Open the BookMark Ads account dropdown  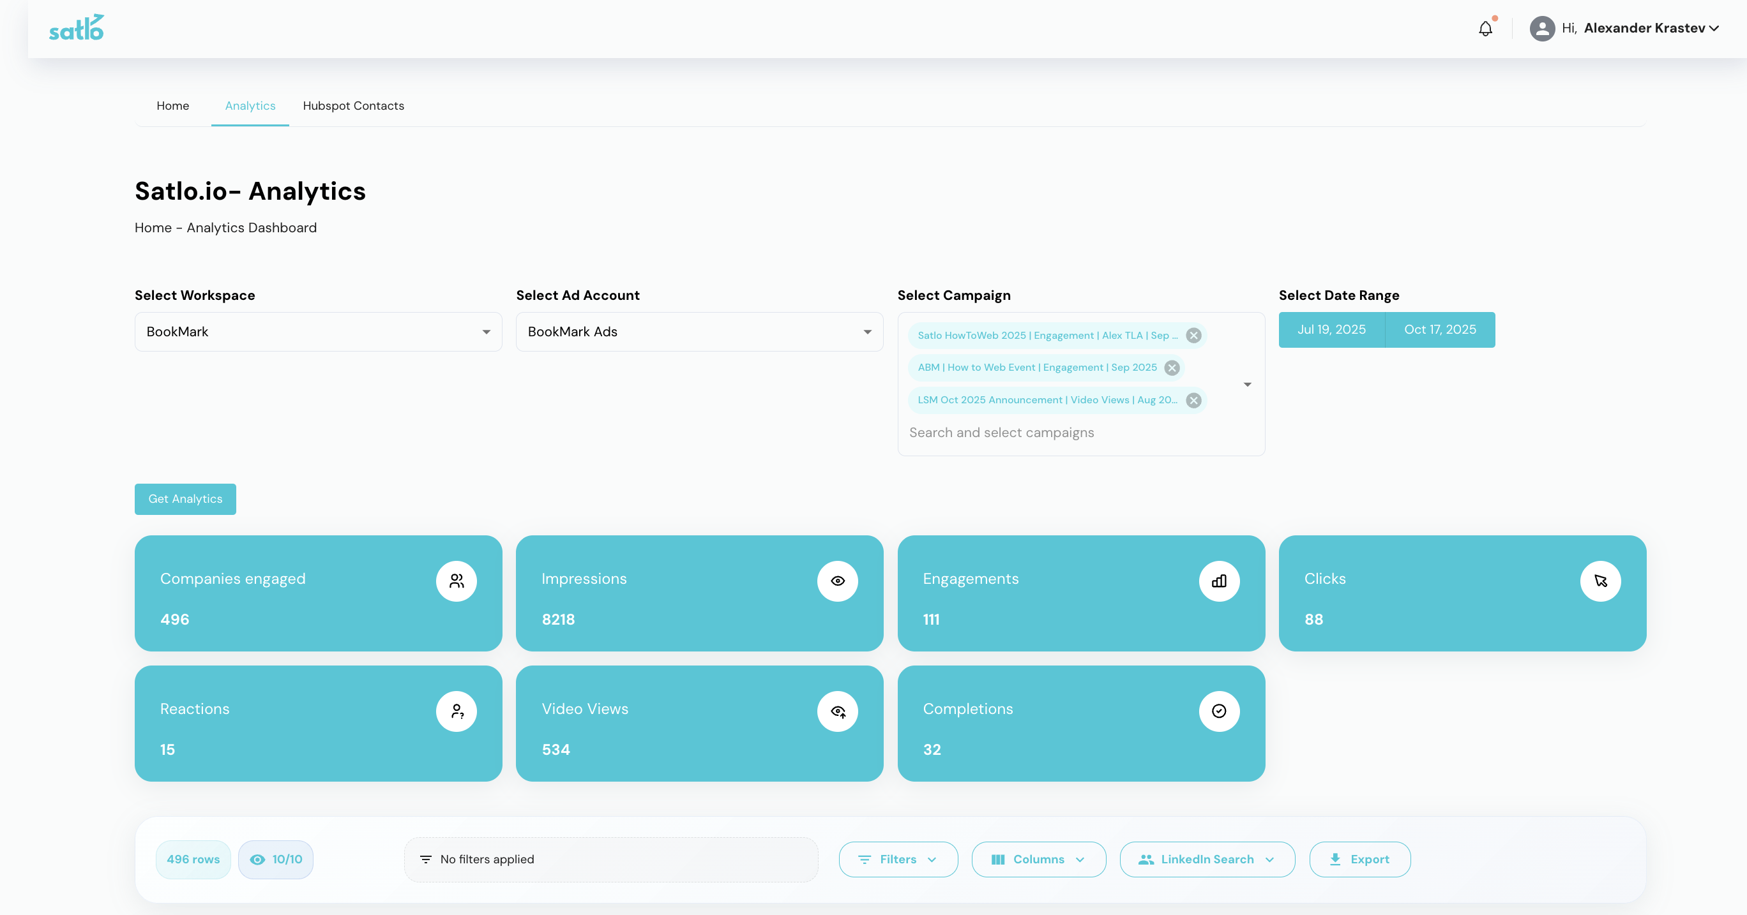[x=699, y=331]
